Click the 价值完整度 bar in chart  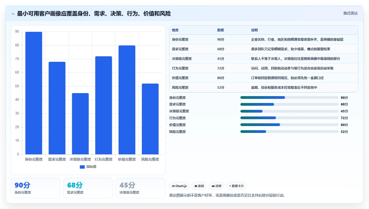pyautogui.click(x=127, y=100)
